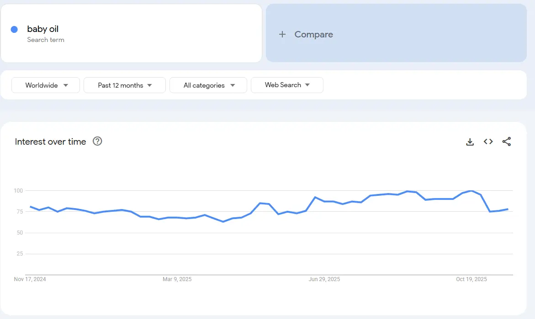The image size is (535, 319).
Task: Open the Past 12 months time dropdown
Action: click(124, 85)
